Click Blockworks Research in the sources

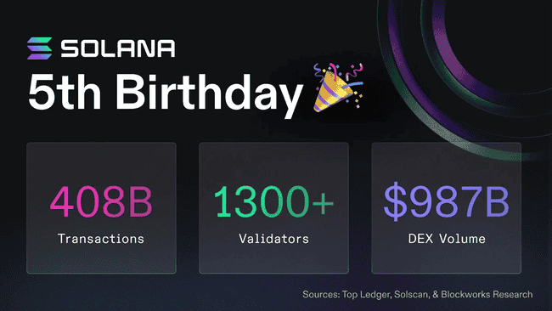click(x=487, y=295)
